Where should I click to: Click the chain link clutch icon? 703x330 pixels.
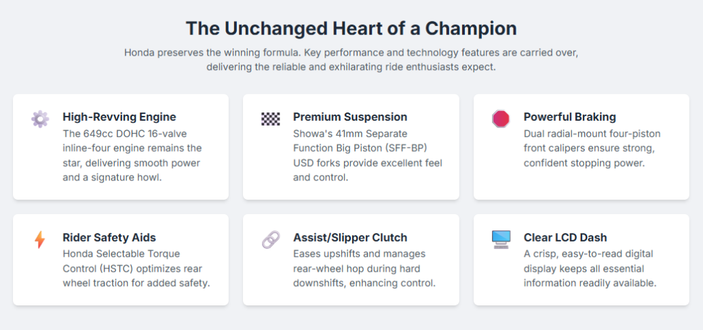pos(270,239)
